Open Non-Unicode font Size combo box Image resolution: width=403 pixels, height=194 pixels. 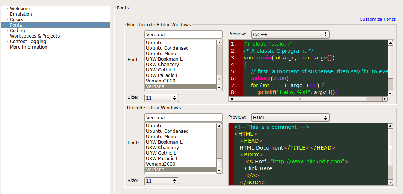(161, 98)
